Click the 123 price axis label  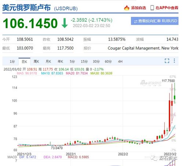tap(14, 77)
